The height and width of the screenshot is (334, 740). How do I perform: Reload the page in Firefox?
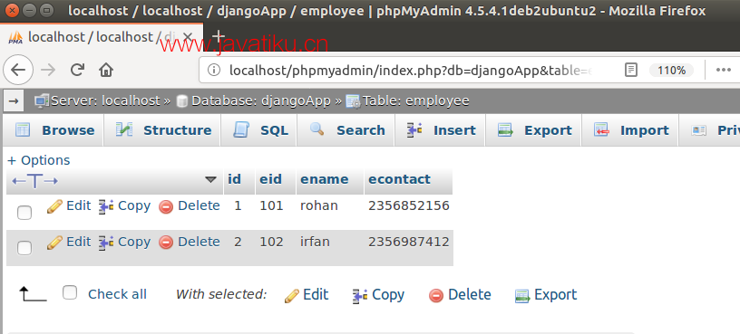(77, 71)
